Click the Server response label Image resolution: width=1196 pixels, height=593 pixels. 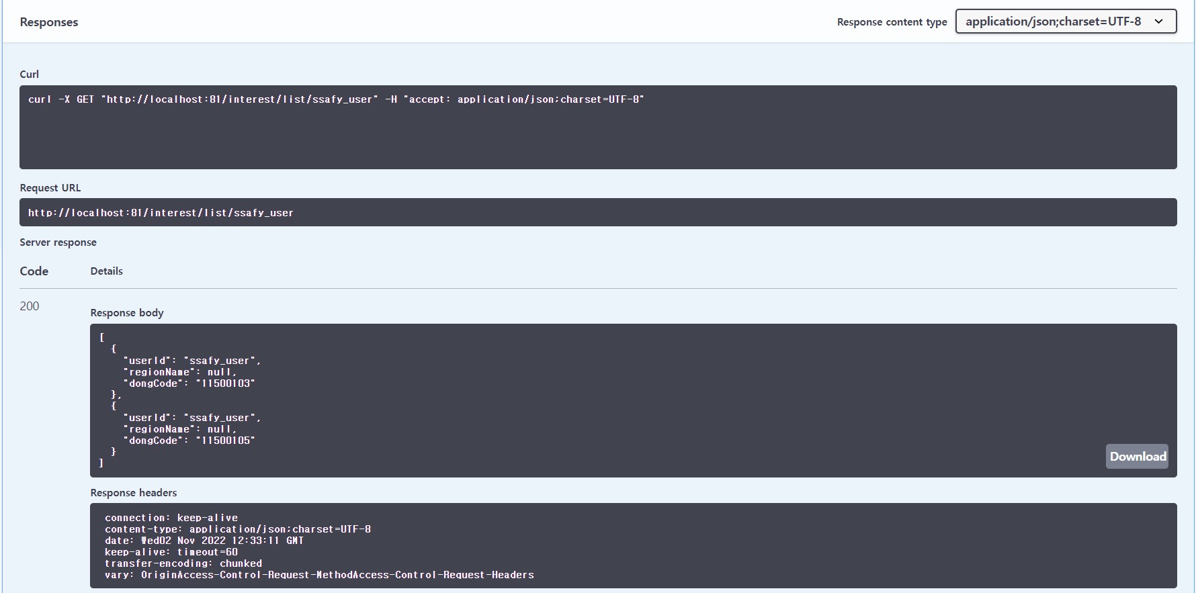point(58,242)
